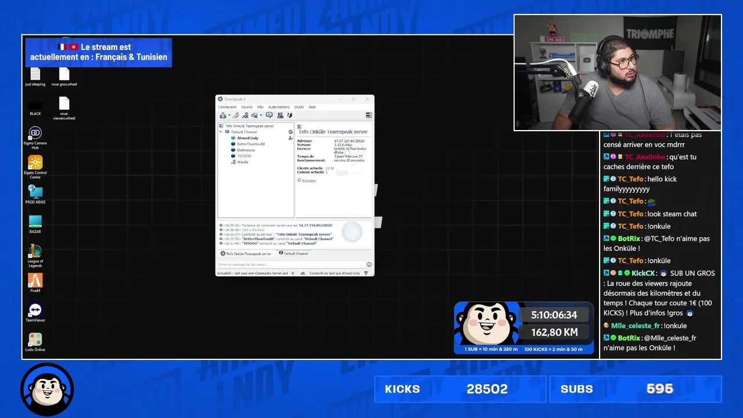743x418 pixels.
Task: Click the TC_Tefo 'hello kick' chat message
Action: click(x=640, y=184)
